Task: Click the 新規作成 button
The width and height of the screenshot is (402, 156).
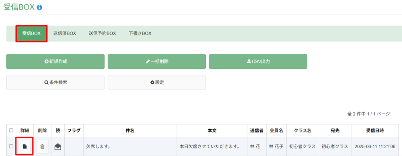Action: tap(55, 62)
